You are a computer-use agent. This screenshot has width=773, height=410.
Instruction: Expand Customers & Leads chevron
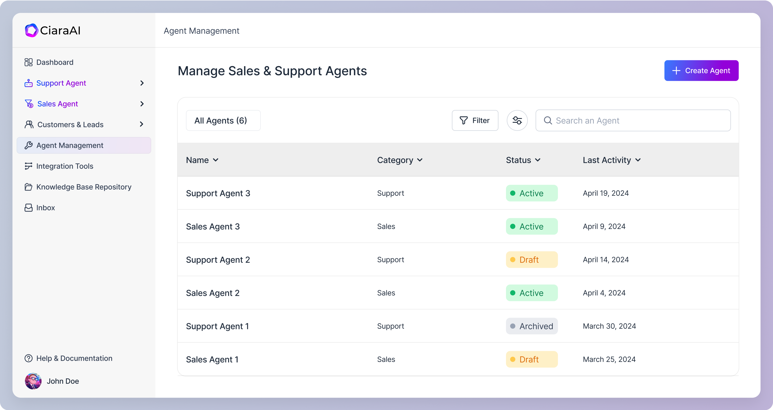click(141, 124)
